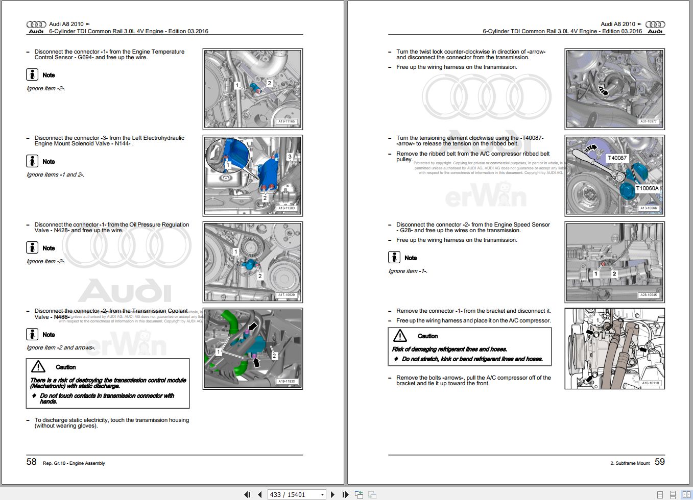Click the greyed-out next view icon

click(372, 494)
